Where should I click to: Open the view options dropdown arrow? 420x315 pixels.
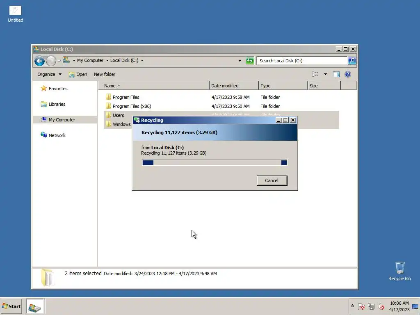pos(325,74)
